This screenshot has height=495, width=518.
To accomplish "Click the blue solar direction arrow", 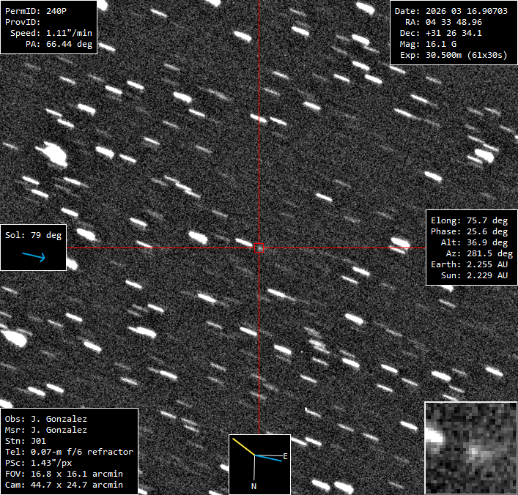I will (33, 256).
